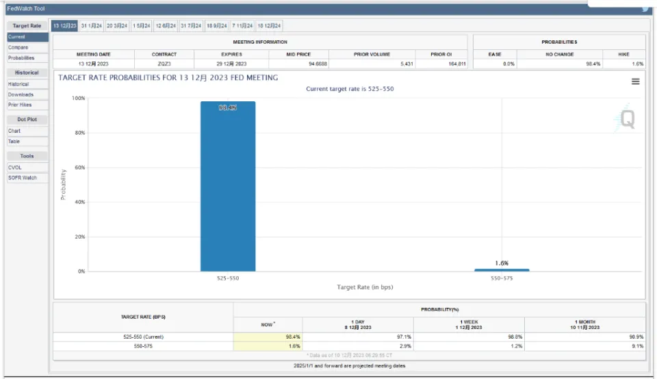This screenshot has height=379, width=657.
Task: Open the CVOL tool
Action: click(x=16, y=168)
